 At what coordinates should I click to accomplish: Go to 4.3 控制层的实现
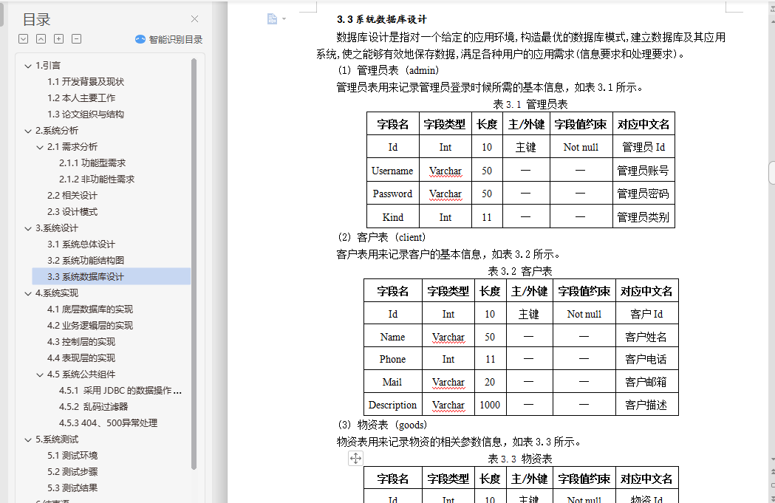coord(81,342)
